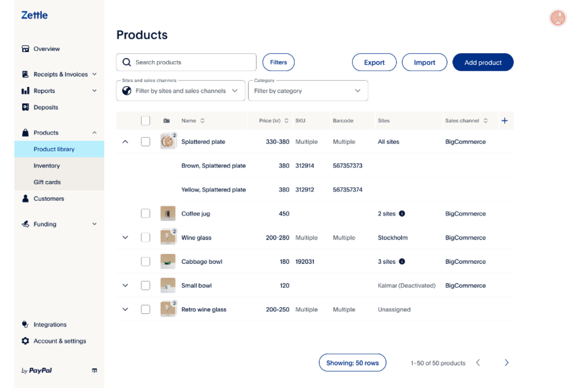Select the Products lock icon
The width and height of the screenshot is (582, 388).
coord(25,132)
